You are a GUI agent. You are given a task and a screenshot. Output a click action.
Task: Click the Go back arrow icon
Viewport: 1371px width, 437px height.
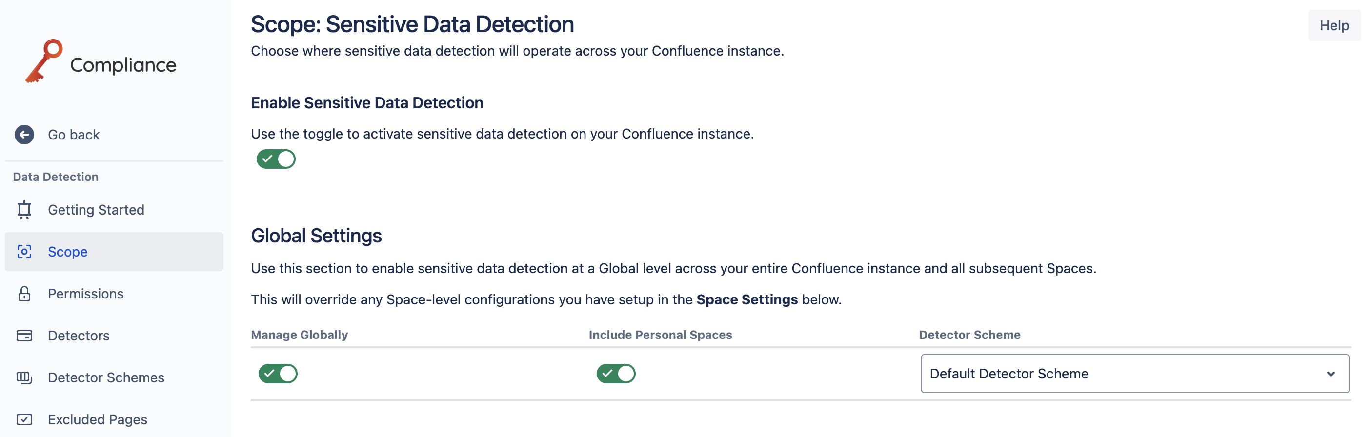(x=24, y=135)
